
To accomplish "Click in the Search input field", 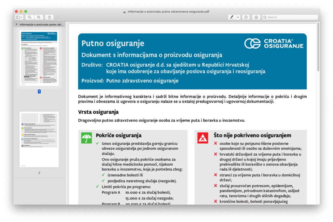I will pyautogui.click(x=291, y=17).
